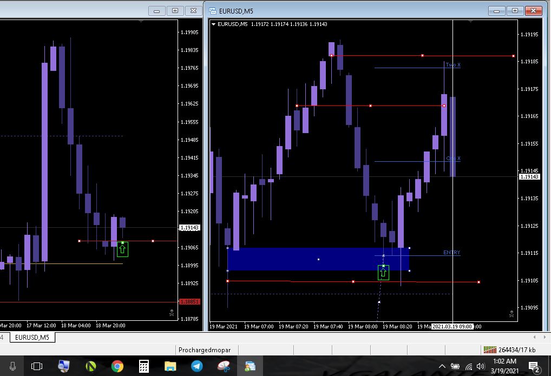Click the skull icon in left chart
The image size is (551, 376).
pos(172,313)
